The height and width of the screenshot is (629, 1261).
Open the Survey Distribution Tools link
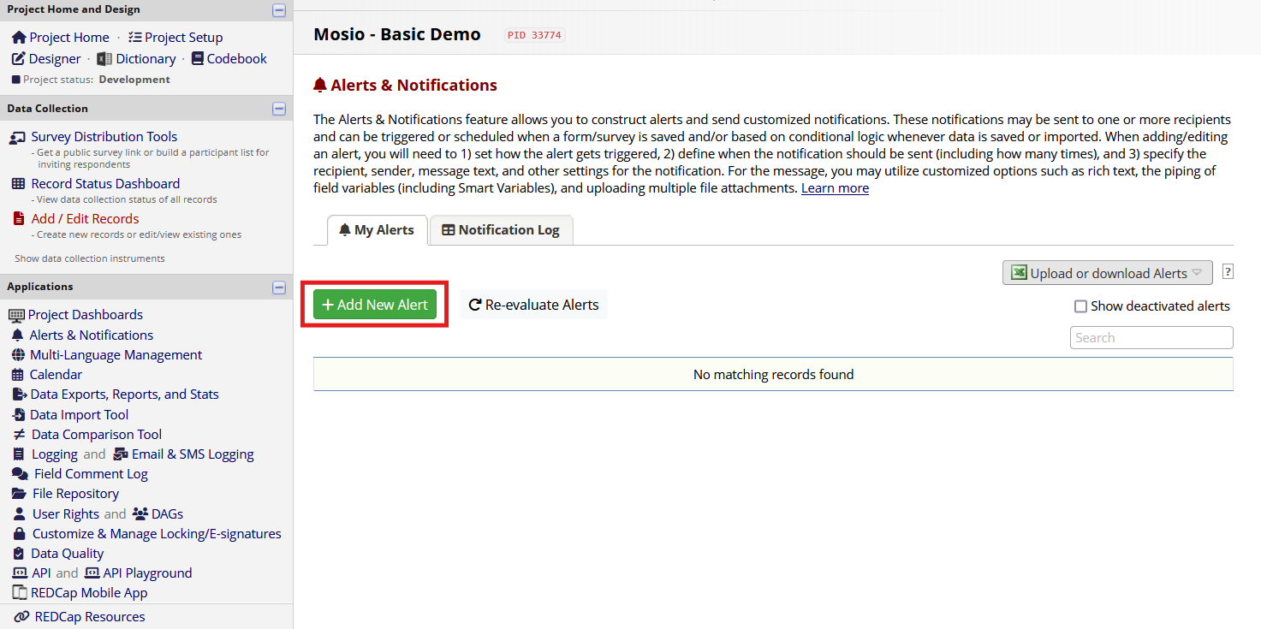click(x=104, y=137)
